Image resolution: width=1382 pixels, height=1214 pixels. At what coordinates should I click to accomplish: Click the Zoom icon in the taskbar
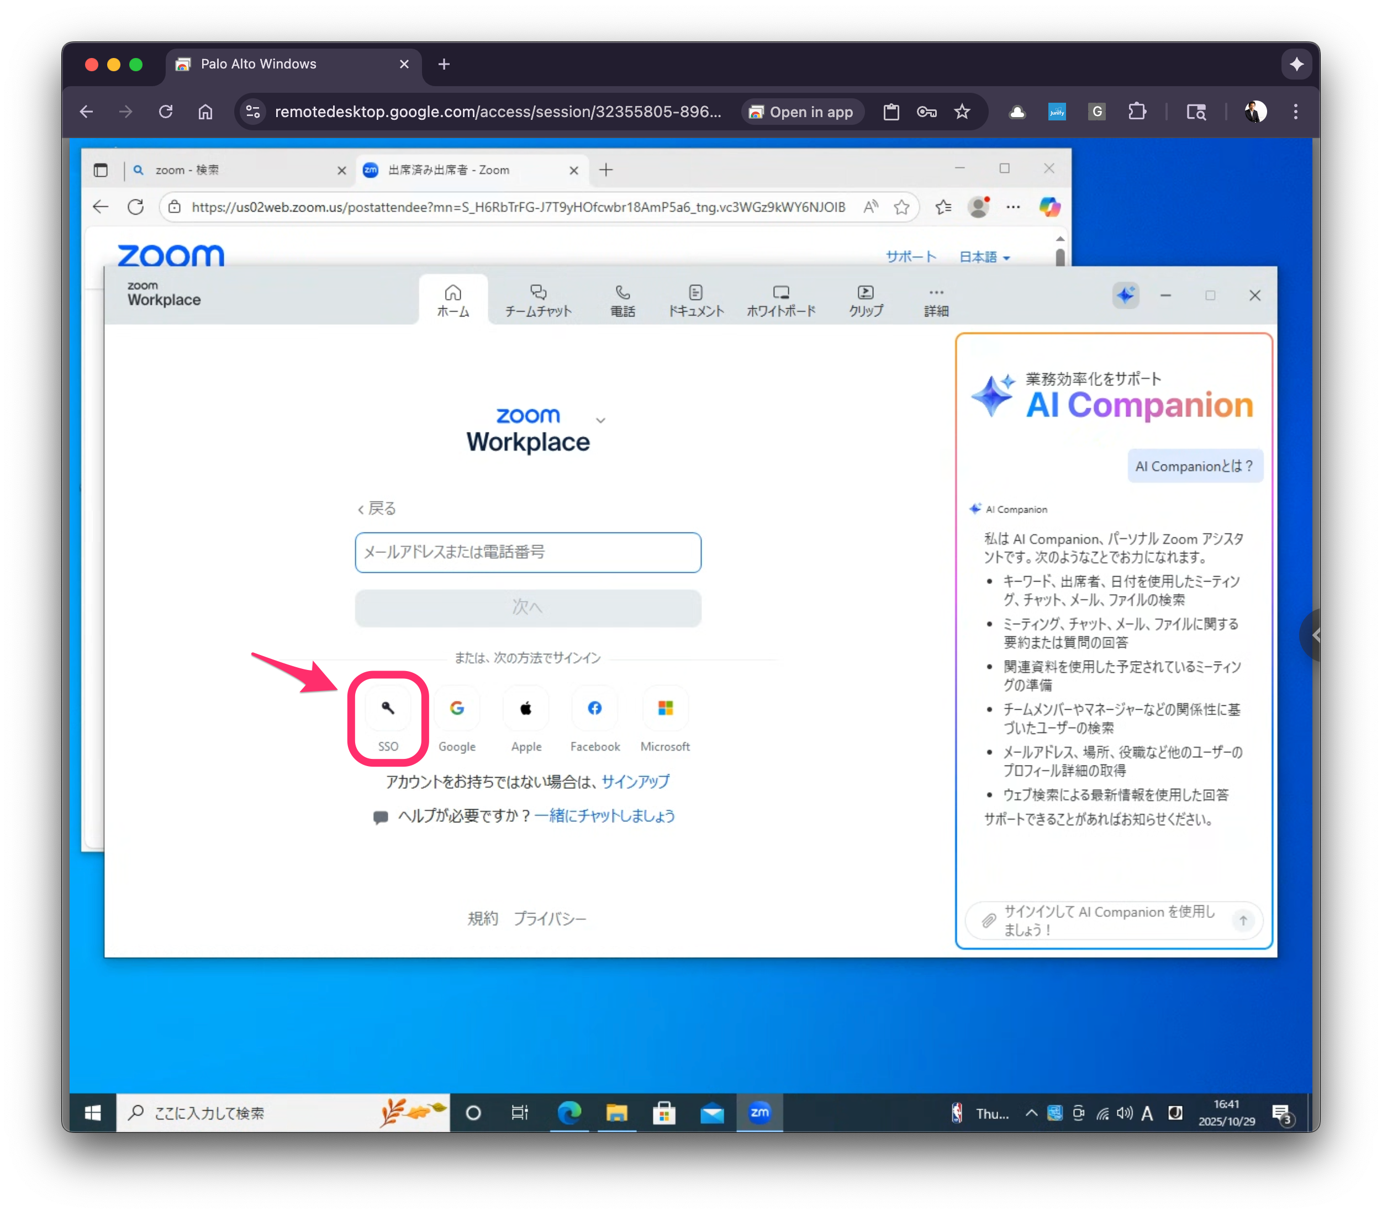tap(759, 1112)
